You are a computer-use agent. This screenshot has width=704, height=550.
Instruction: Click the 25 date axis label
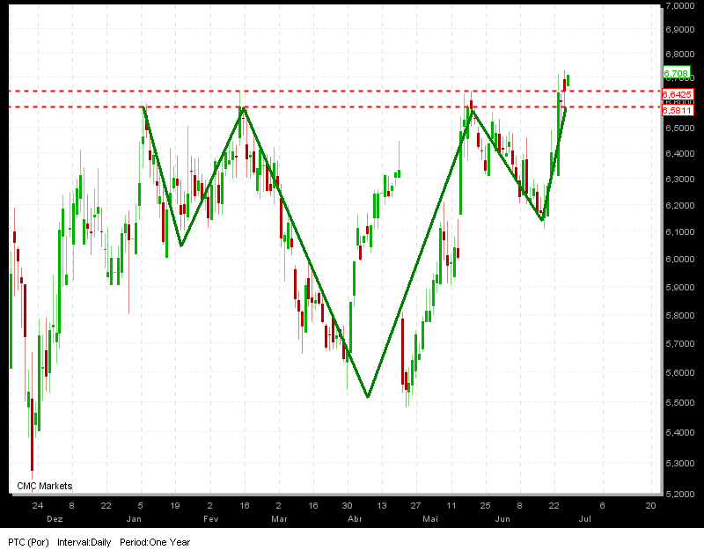click(x=485, y=505)
